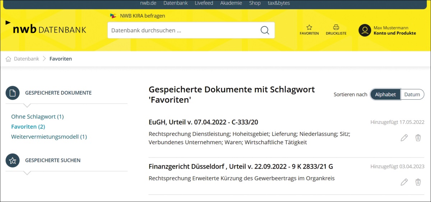Open the Livefeed top menu item
This screenshot has height=202, width=431.
[204, 3]
